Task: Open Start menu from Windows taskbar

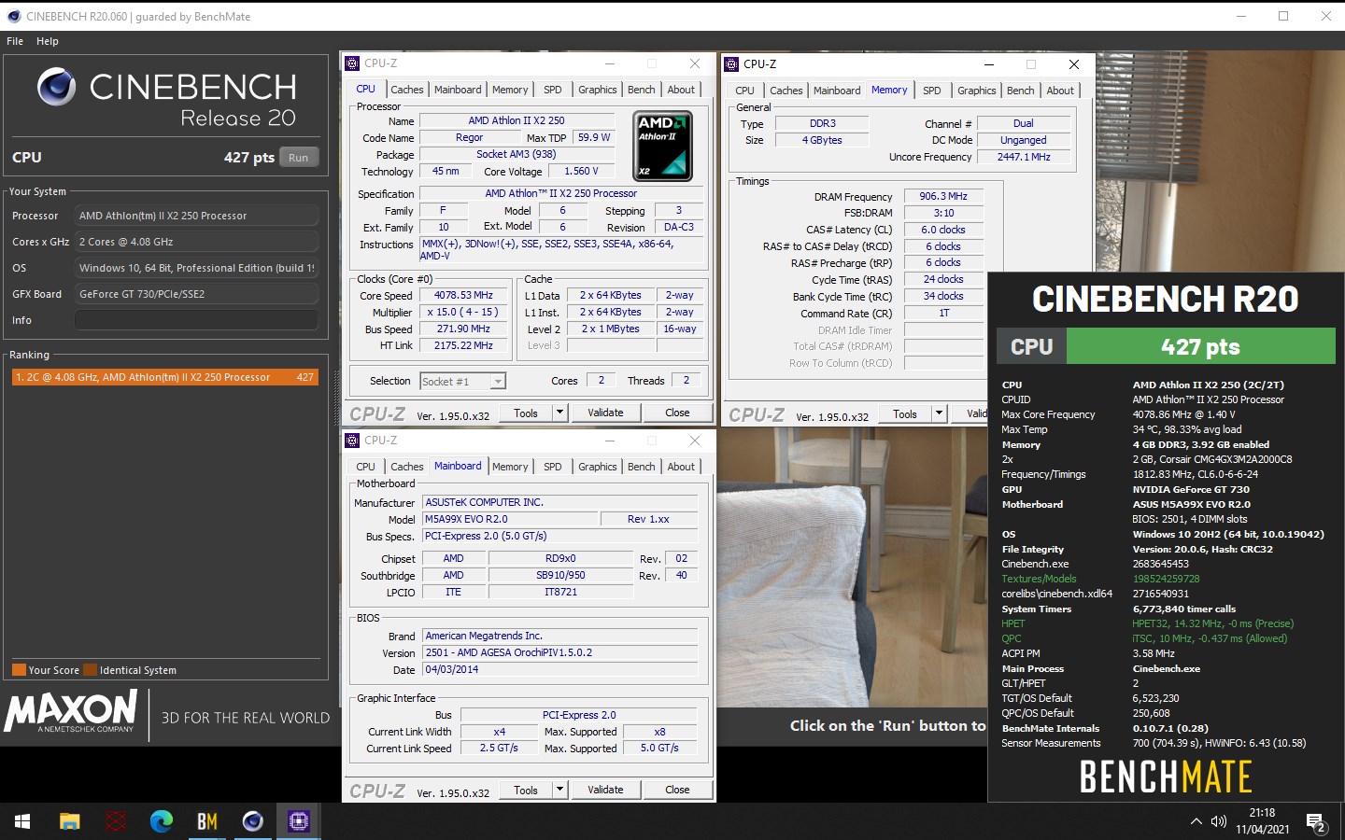Action: click(22, 821)
